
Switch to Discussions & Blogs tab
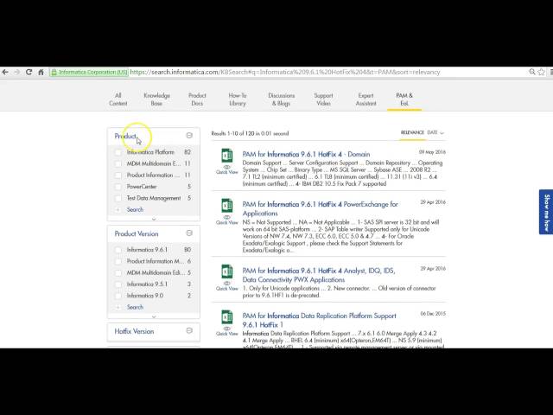pos(281,99)
